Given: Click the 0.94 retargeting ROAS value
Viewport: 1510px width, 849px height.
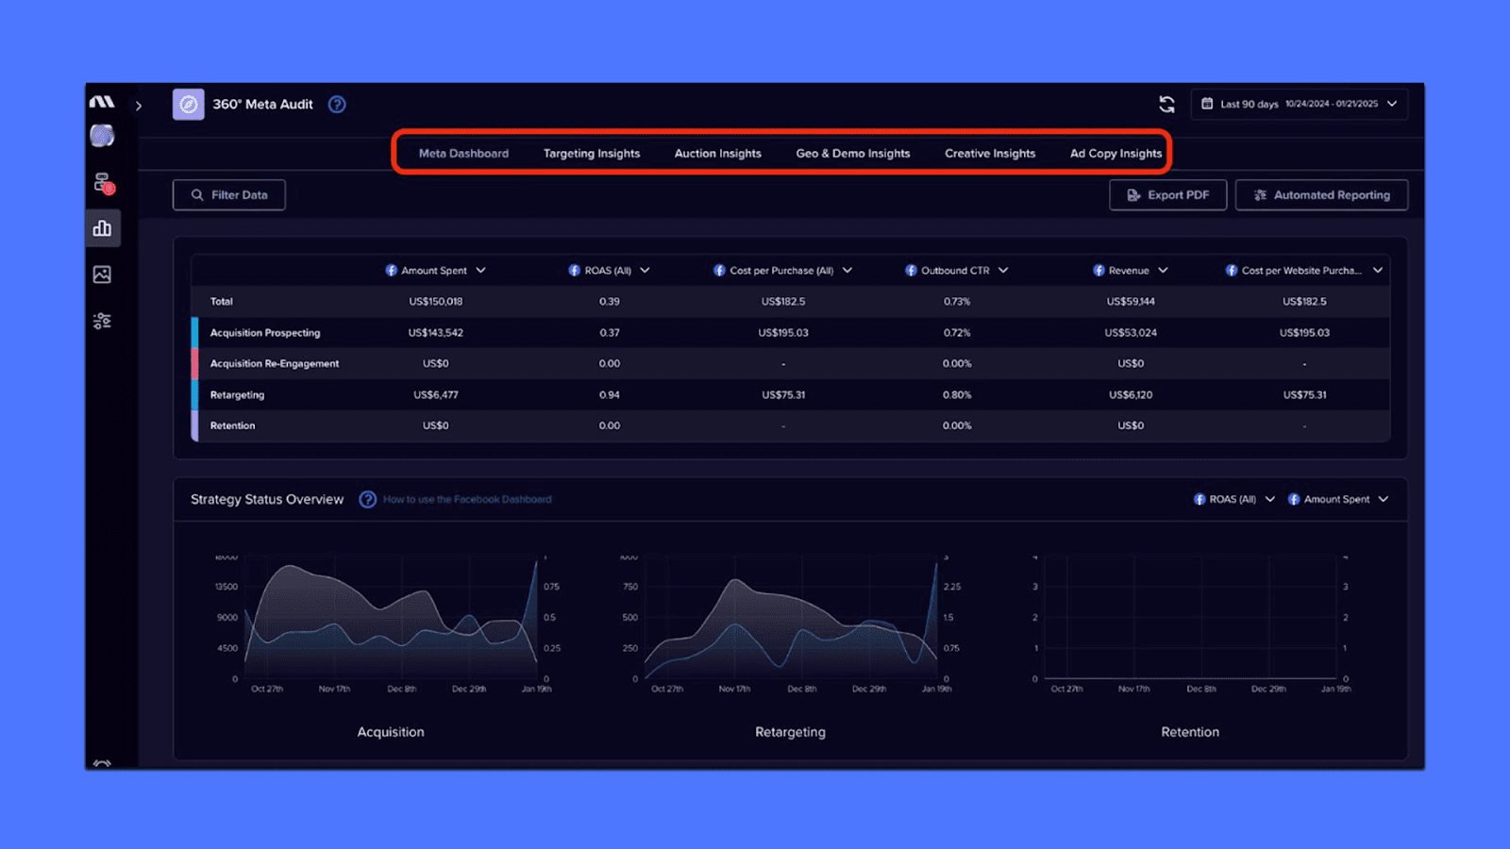Looking at the screenshot, I should pos(610,395).
